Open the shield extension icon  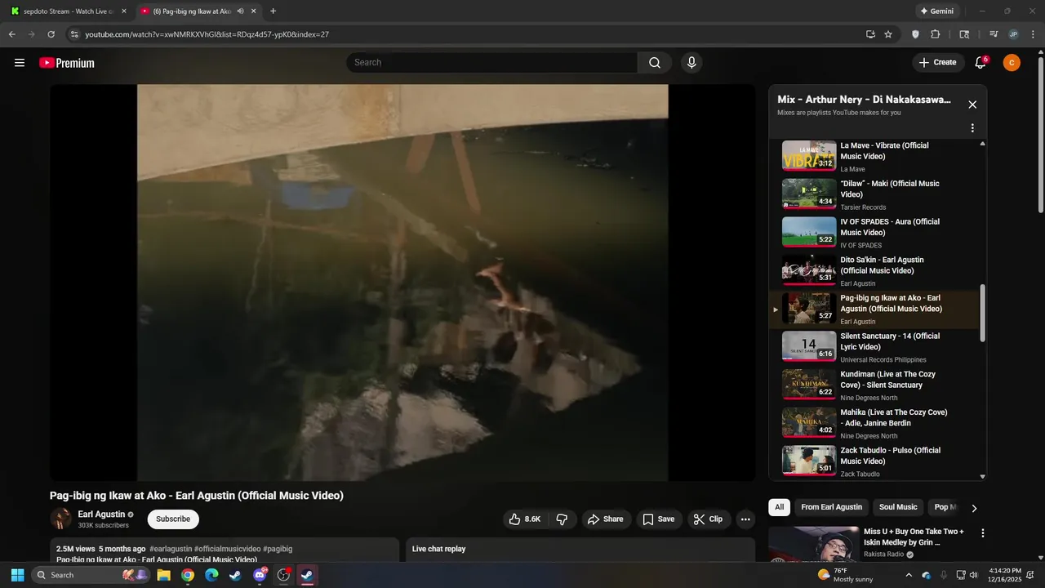pos(915,34)
